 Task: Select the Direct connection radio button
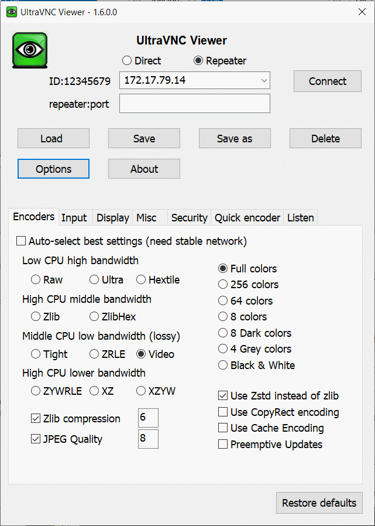pos(127,61)
